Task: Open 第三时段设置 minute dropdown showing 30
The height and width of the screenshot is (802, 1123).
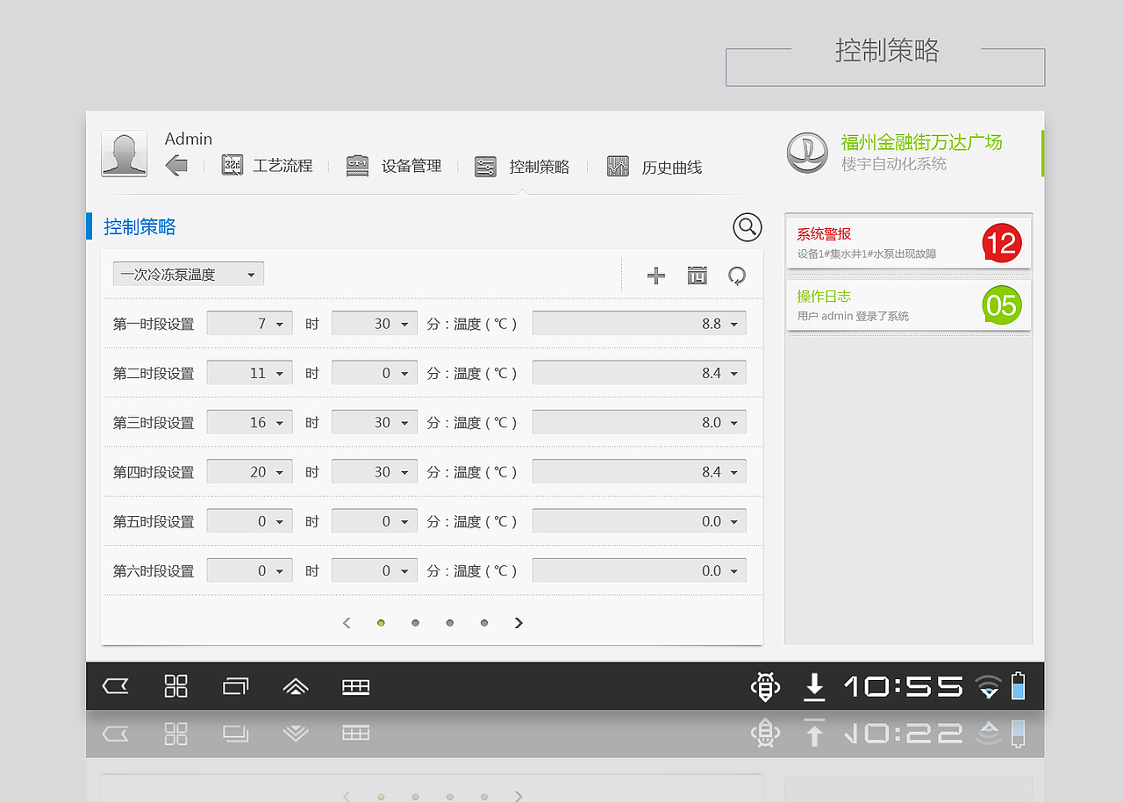Action: [x=375, y=421]
